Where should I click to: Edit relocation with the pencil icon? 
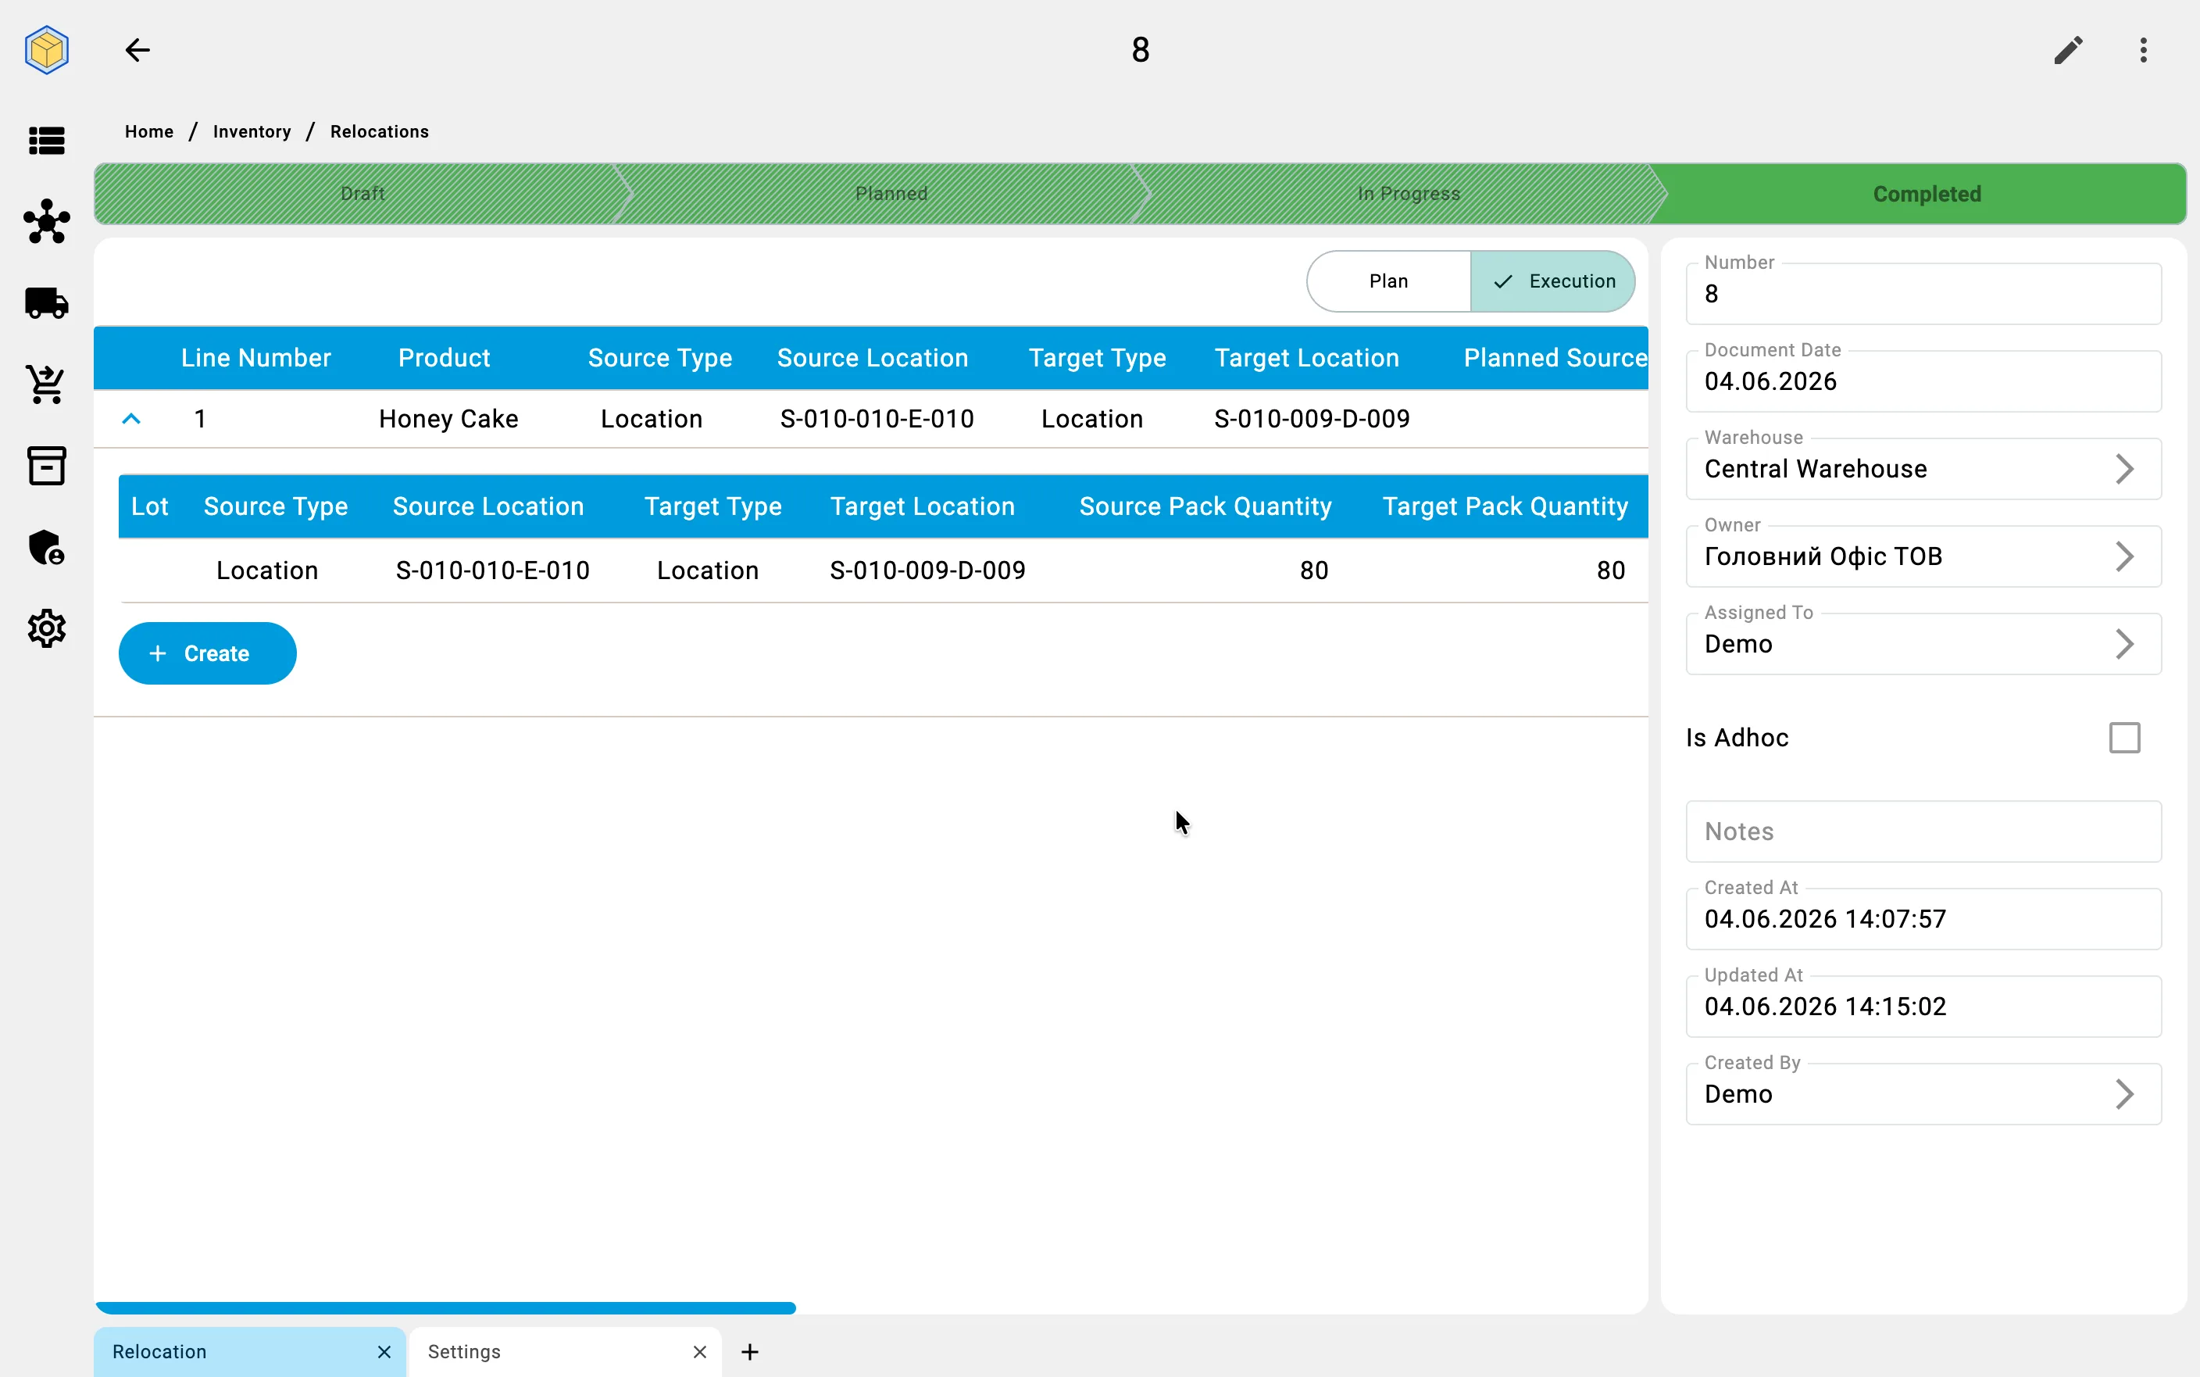coord(2068,50)
